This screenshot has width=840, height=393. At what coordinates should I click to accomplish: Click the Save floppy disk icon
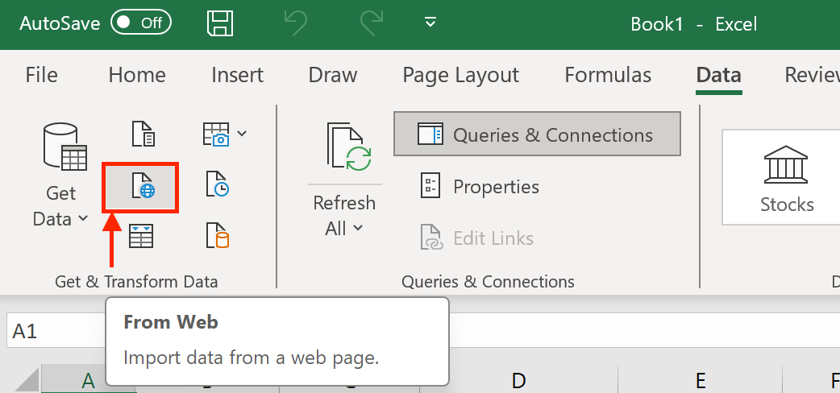point(219,23)
